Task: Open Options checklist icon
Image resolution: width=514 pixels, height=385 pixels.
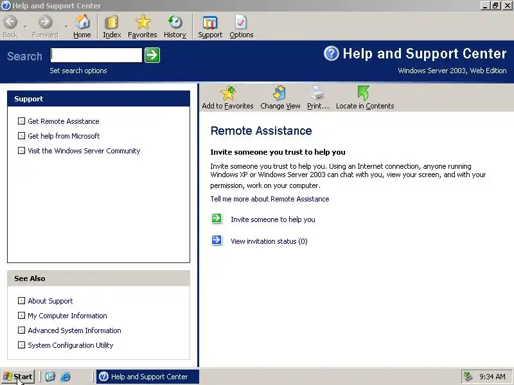Action: 241,22
